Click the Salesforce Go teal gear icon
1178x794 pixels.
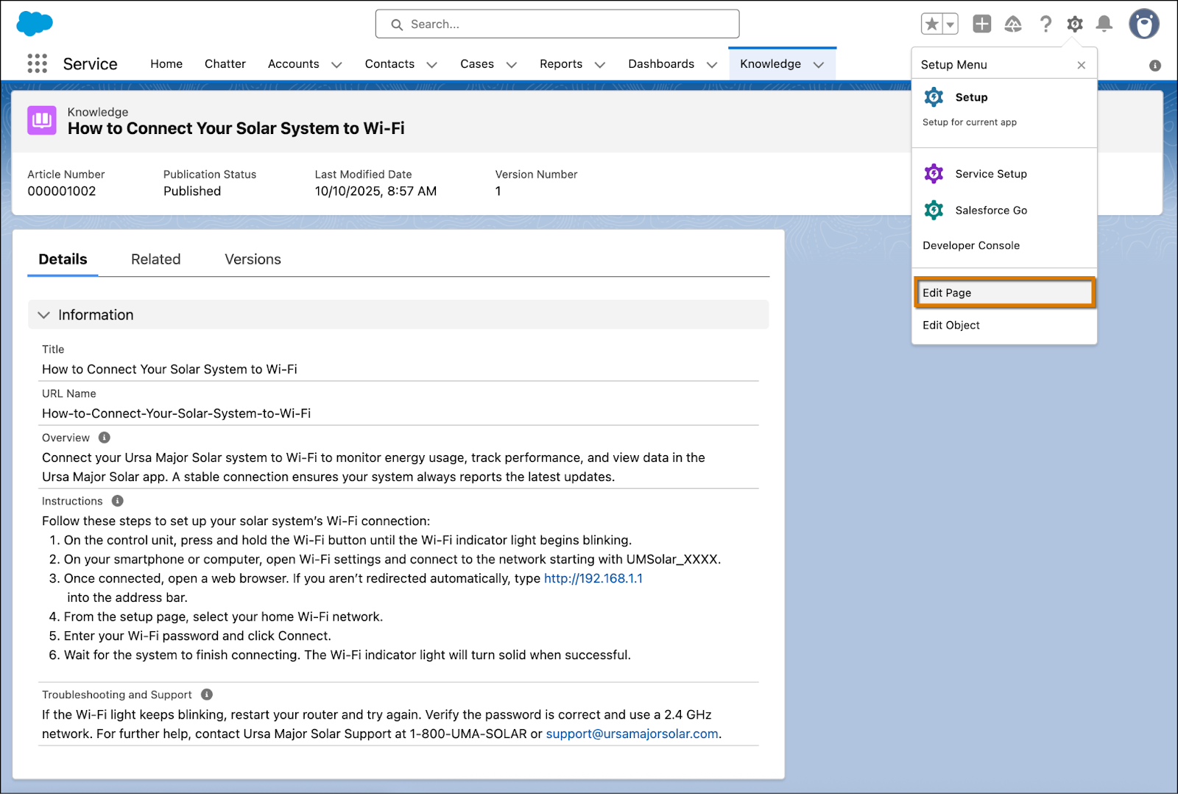tap(934, 210)
